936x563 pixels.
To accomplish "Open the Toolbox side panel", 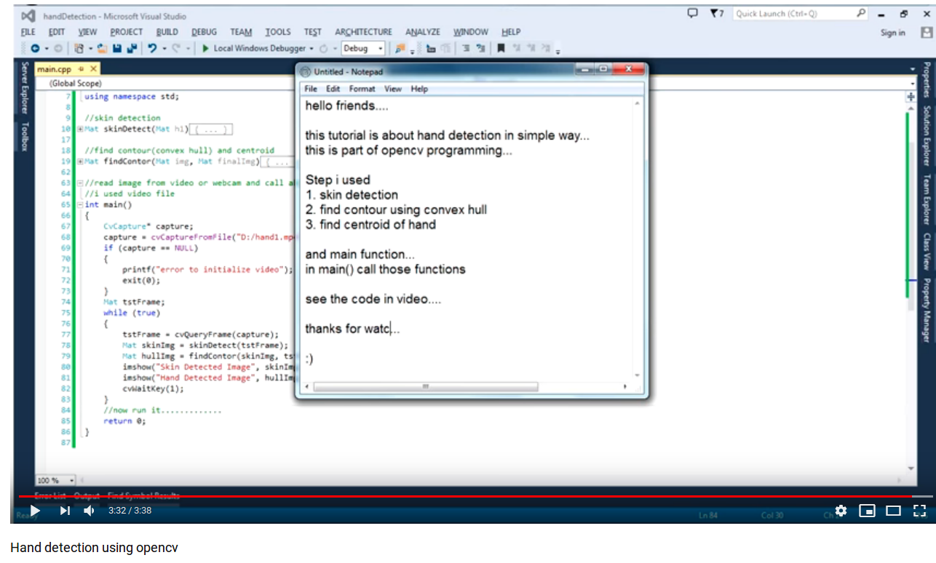I will pyautogui.click(x=24, y=136).
